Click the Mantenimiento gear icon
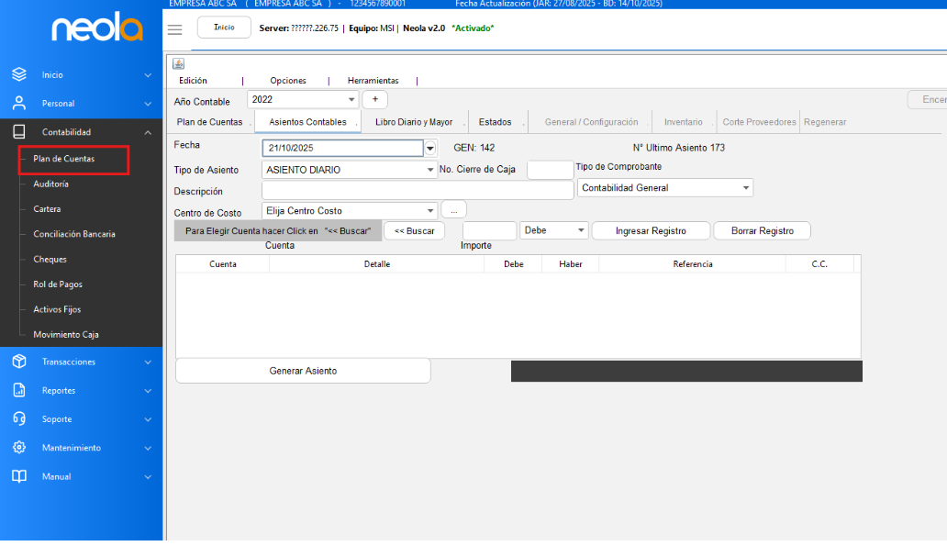 [19, 448]
